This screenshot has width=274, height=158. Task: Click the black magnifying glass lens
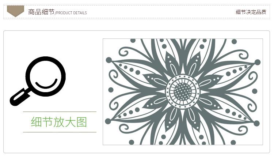45,76
